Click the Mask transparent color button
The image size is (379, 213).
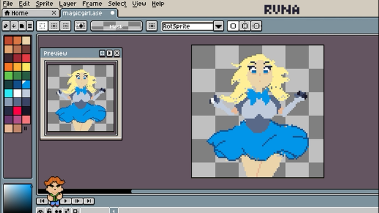(x=116, y=26)
